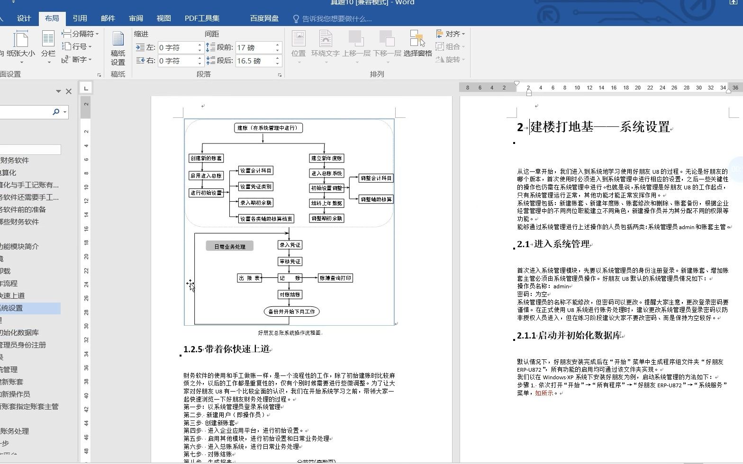The height and width of the screenshot is (464, 743).
Task: Go to heading 功能模块简介
Action: coord(19,247)
